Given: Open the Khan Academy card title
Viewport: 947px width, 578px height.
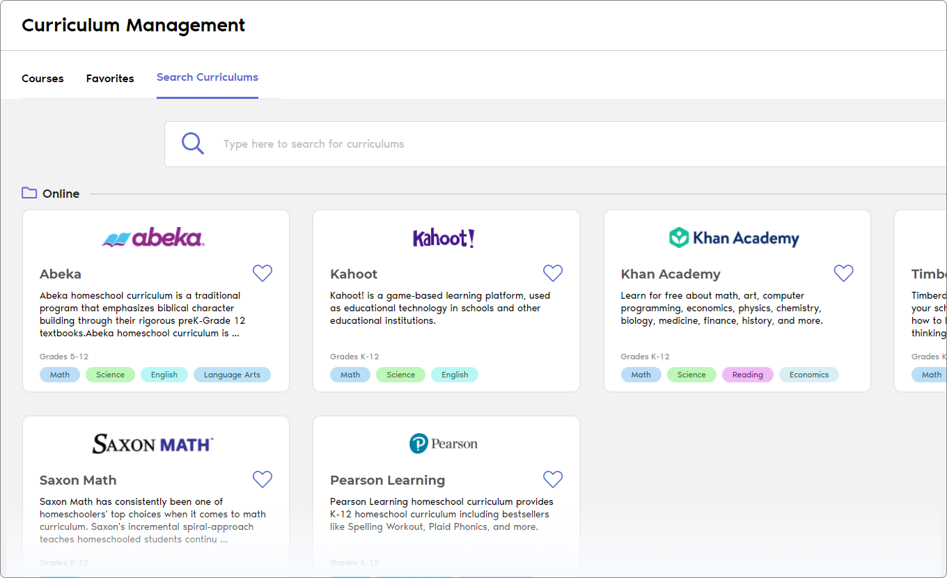Looking at the screenshot, I should tap(671, 274).
